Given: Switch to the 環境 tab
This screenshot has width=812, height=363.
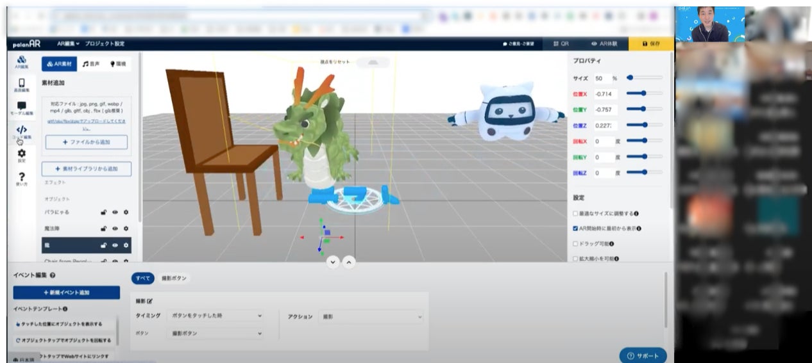Looking at the screenshot, I should (x=119, y=64).
